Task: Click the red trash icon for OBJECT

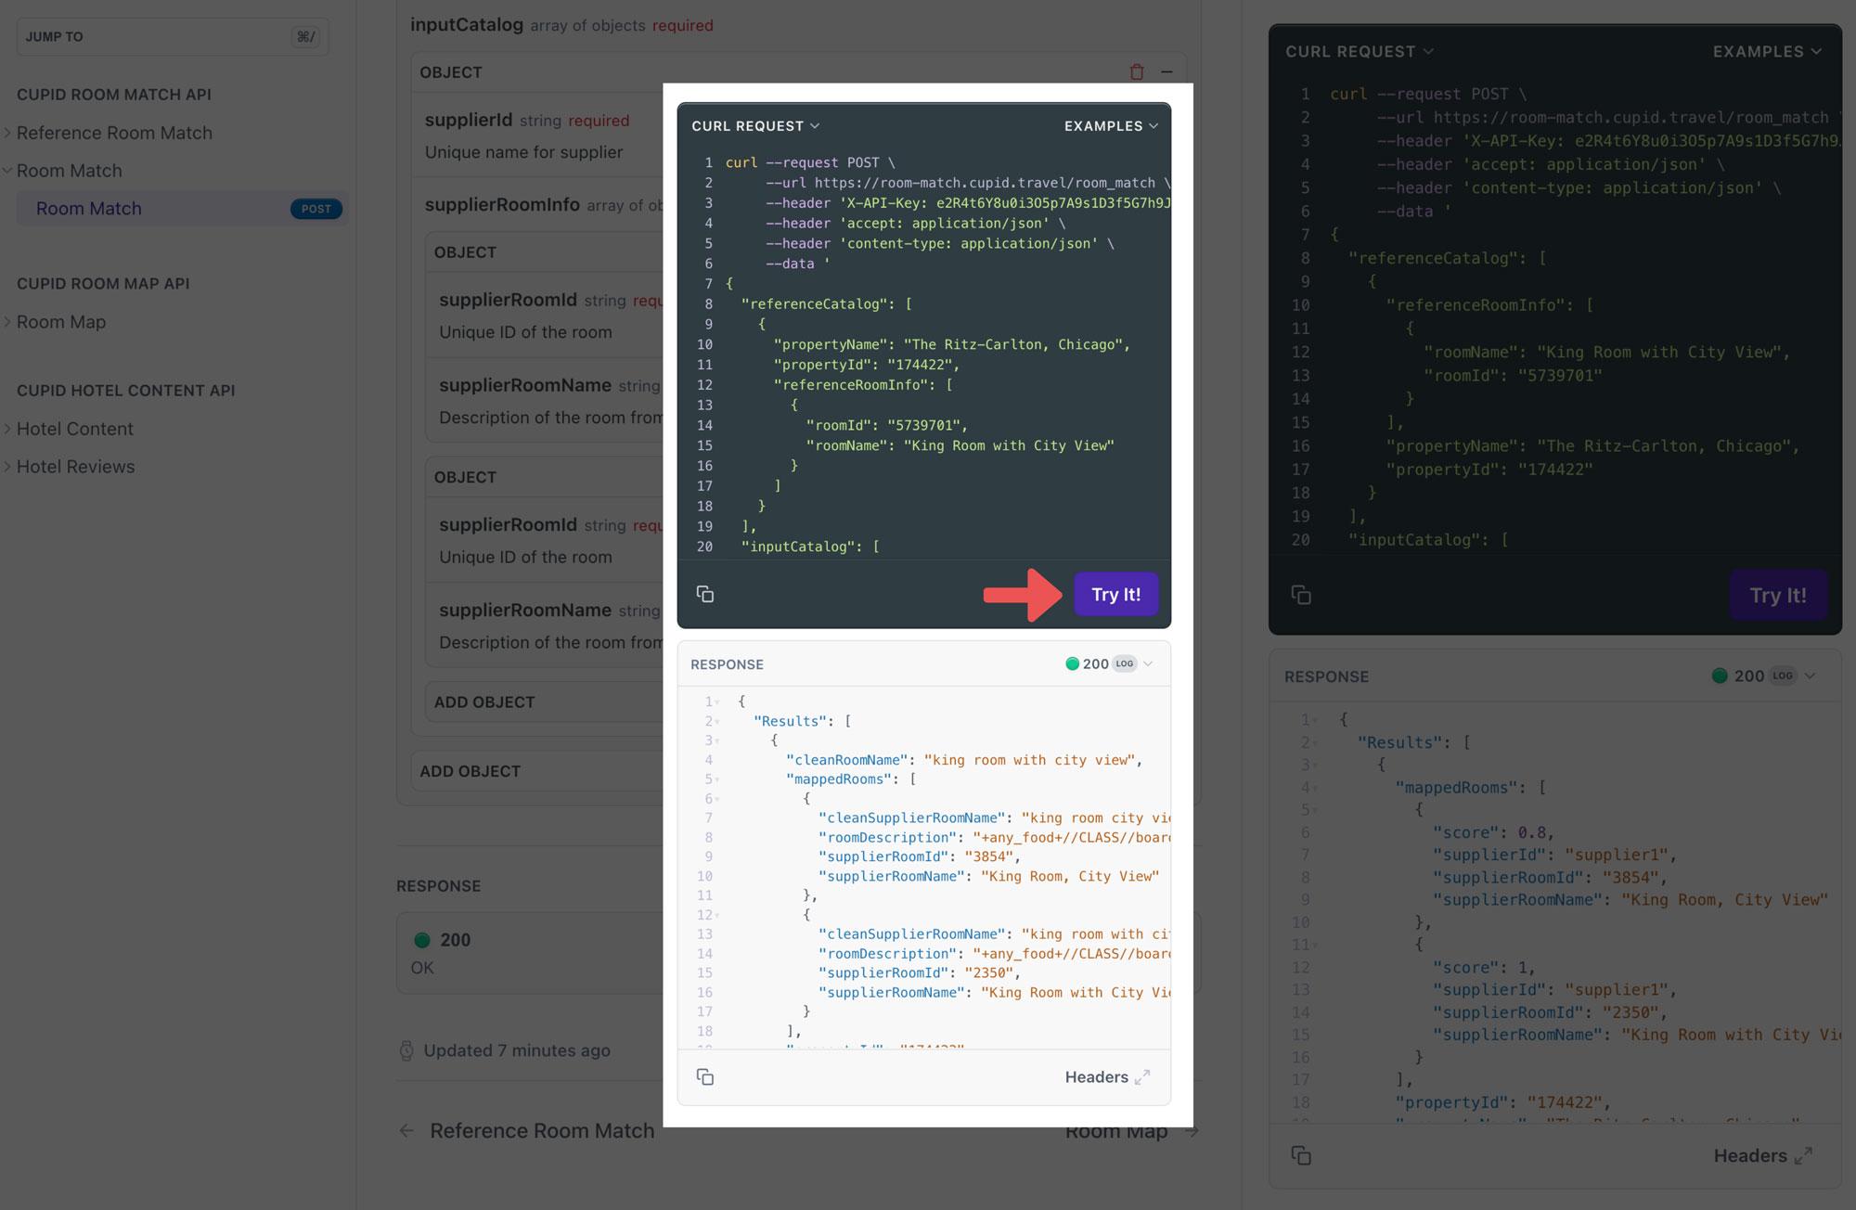Action: 1136,72
